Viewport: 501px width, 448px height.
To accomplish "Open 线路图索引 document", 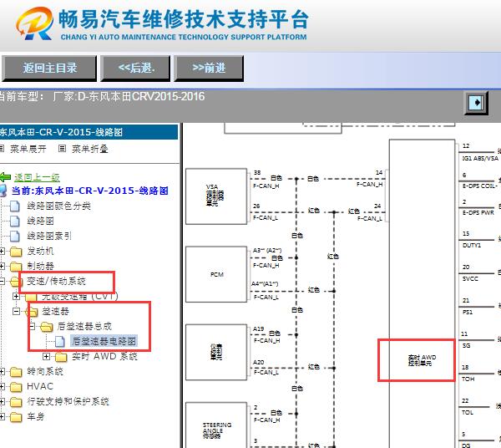I will pyautogui.click(x=49, y=236).
